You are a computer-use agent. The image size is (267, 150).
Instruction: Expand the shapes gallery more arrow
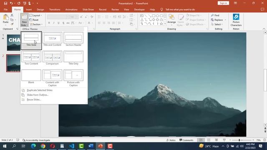[165, 24]
